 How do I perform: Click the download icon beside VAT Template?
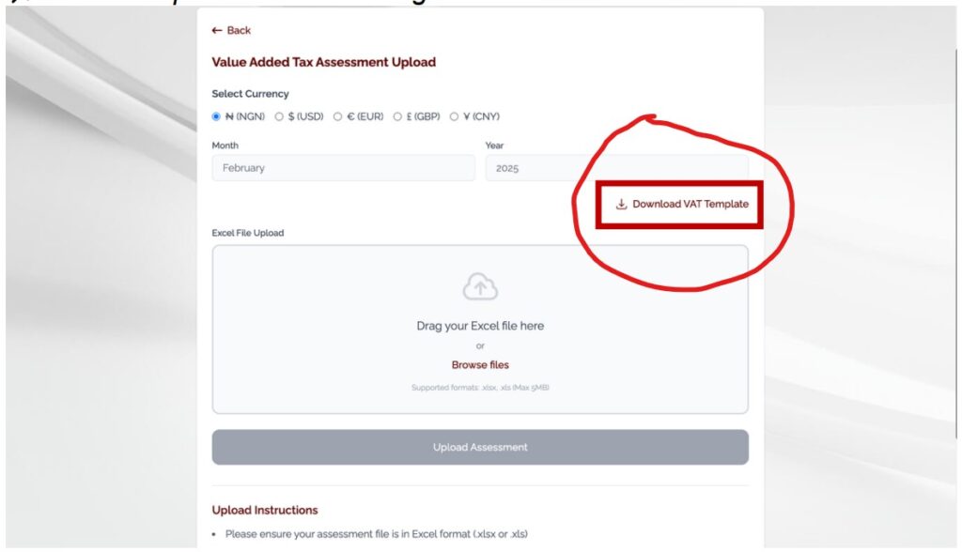pyautogui.click(x=621, y=205)
